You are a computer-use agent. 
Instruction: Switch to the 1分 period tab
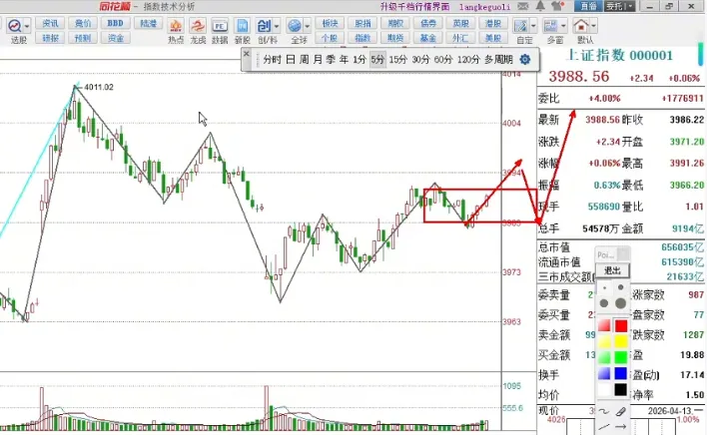[359, 60]
